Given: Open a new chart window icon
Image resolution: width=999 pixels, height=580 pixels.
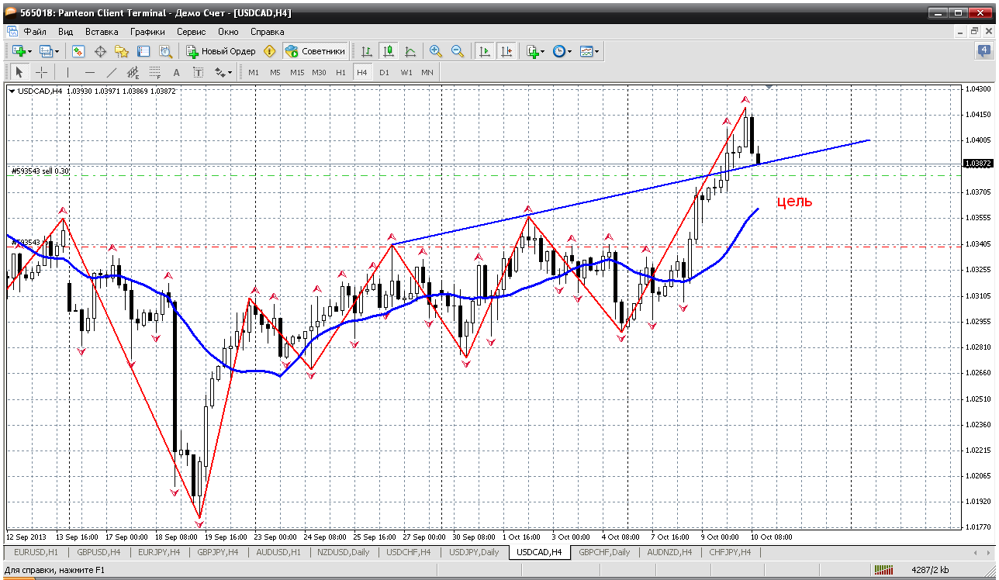Looking at the screenshot, I should click(x=19, y=51).
